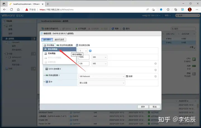Remove the 128 MB hard disk row

point(155,63)
